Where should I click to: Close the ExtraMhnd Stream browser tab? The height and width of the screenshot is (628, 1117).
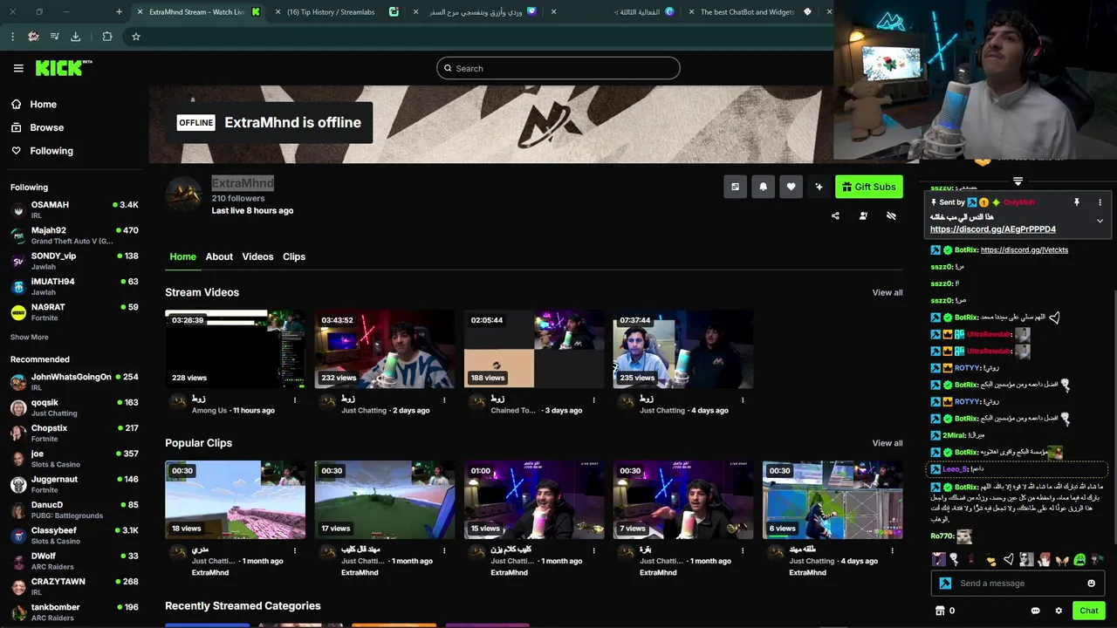point(140,11)
